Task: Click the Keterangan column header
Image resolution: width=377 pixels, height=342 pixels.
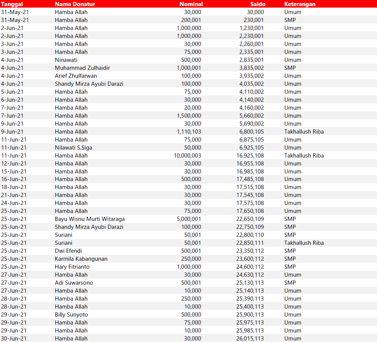Action: point(300,4)
